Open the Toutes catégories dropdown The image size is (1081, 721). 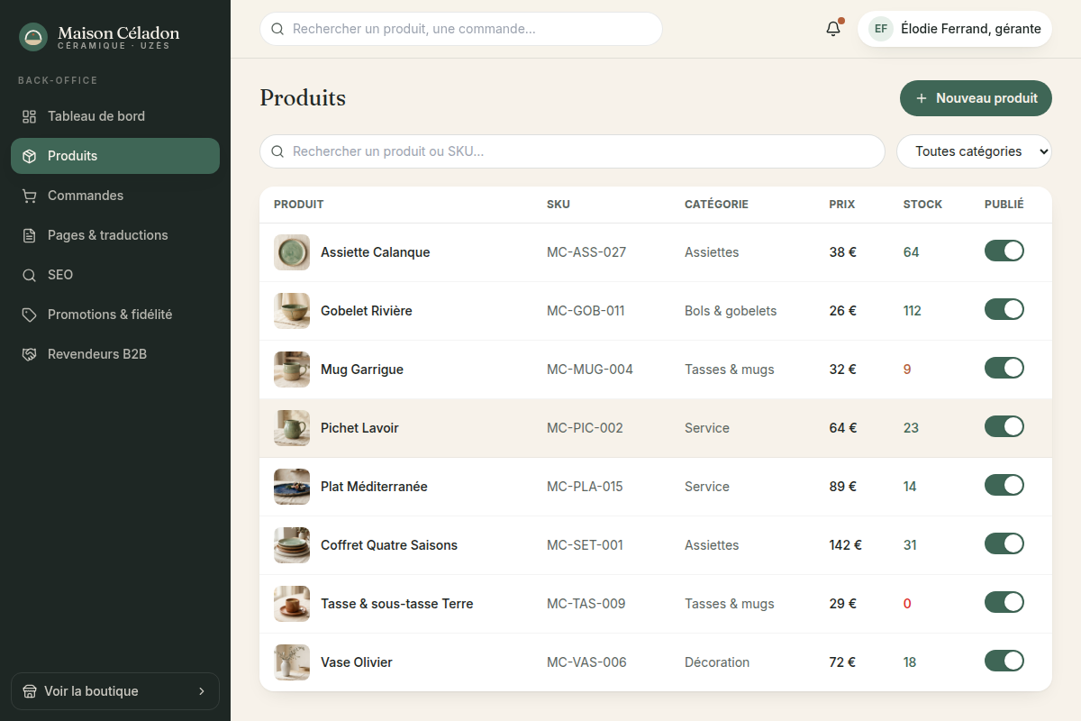pos(974,151)
